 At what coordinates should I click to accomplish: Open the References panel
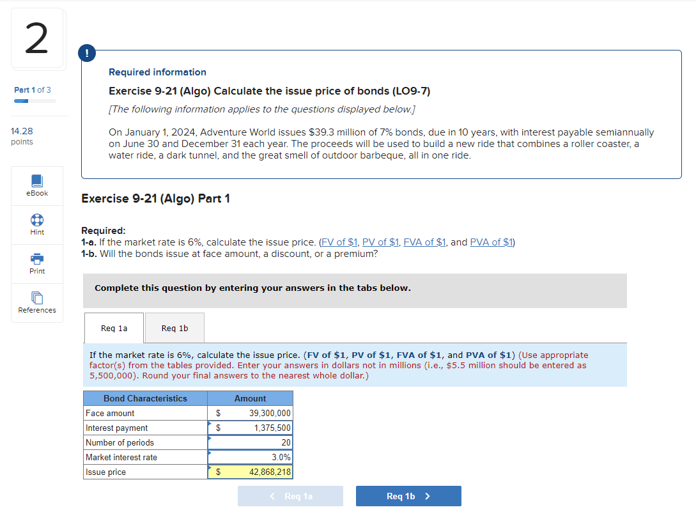pyautogui.click(x=36, y=300)
